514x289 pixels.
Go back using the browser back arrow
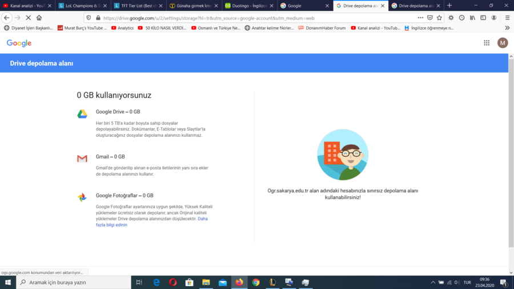6,18
